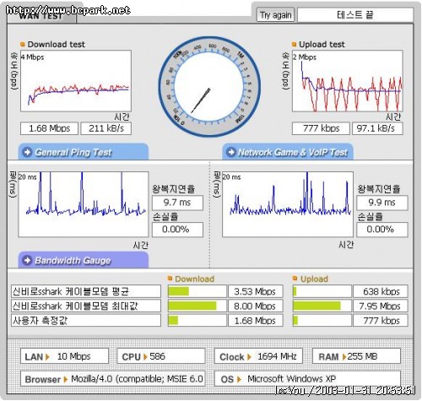Click the 사용자 측정값 row label
The width and height of the screenshot is (422, 401).
point(86,321)
